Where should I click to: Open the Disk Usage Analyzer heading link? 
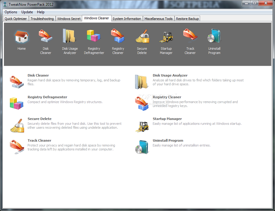[x=170, y=75]
